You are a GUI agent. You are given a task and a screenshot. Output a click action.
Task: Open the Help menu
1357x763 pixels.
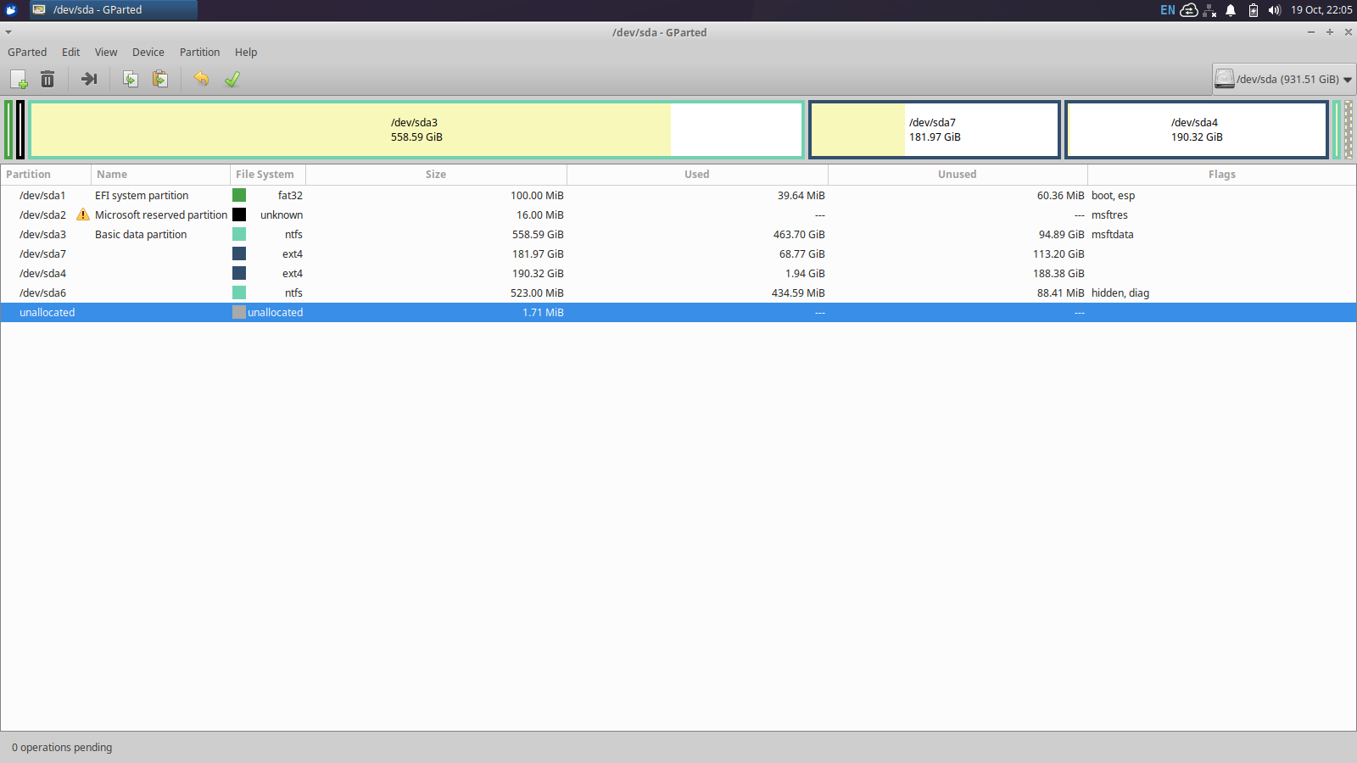(x=246, y=52)
